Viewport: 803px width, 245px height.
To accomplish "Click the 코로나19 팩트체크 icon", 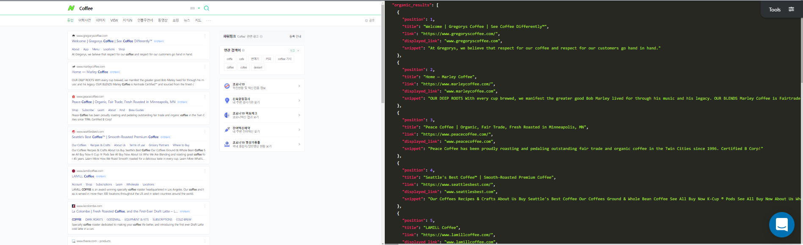I will [x=227, y=115].
